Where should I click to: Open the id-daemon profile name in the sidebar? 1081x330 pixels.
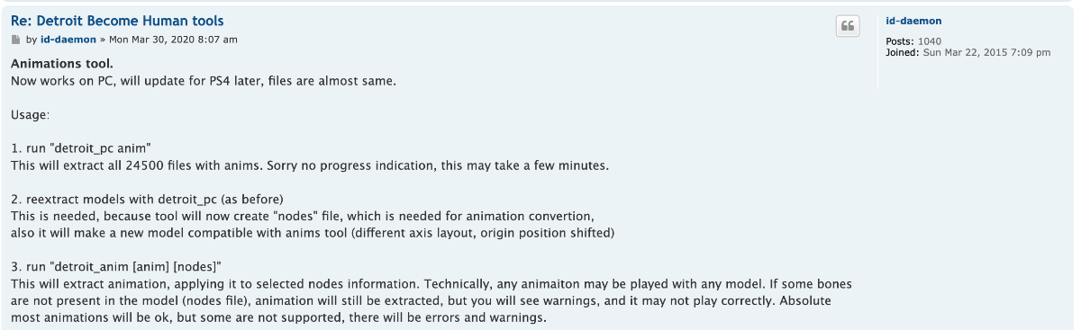[914, 21]
